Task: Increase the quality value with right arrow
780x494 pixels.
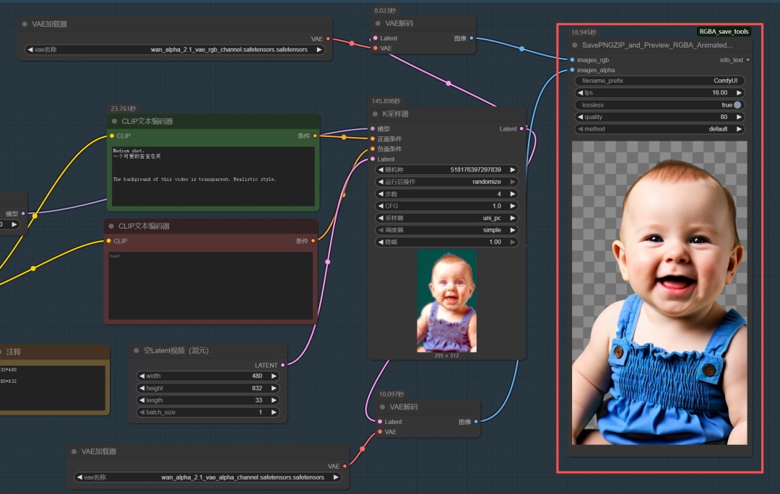Action: [x=739, y=117]
